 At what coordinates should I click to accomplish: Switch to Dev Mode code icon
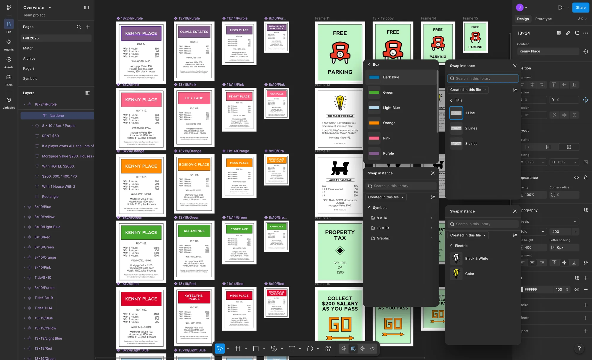coord(372,349)
